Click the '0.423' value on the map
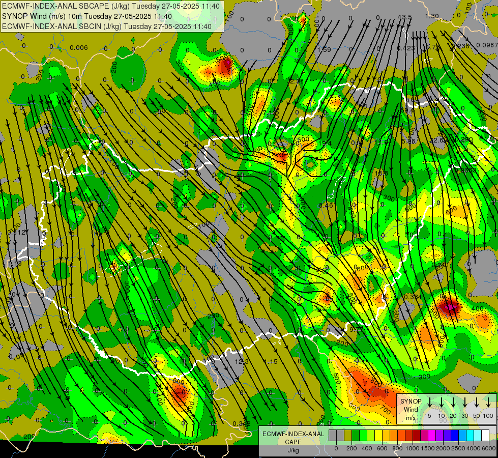The image size is (498, 458). pyautogui.click(x=406, y=48)
